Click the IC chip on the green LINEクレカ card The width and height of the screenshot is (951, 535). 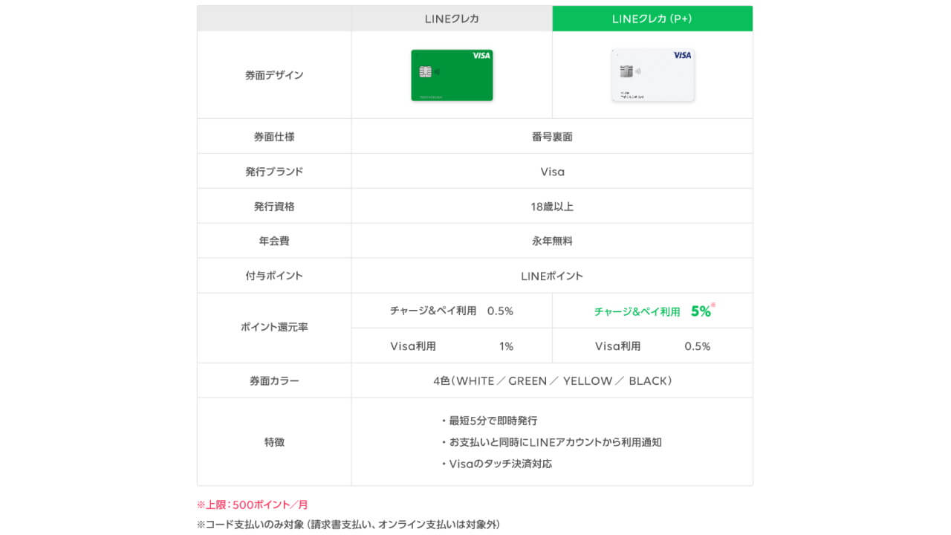pyautogui.click(x=425, y=72)
